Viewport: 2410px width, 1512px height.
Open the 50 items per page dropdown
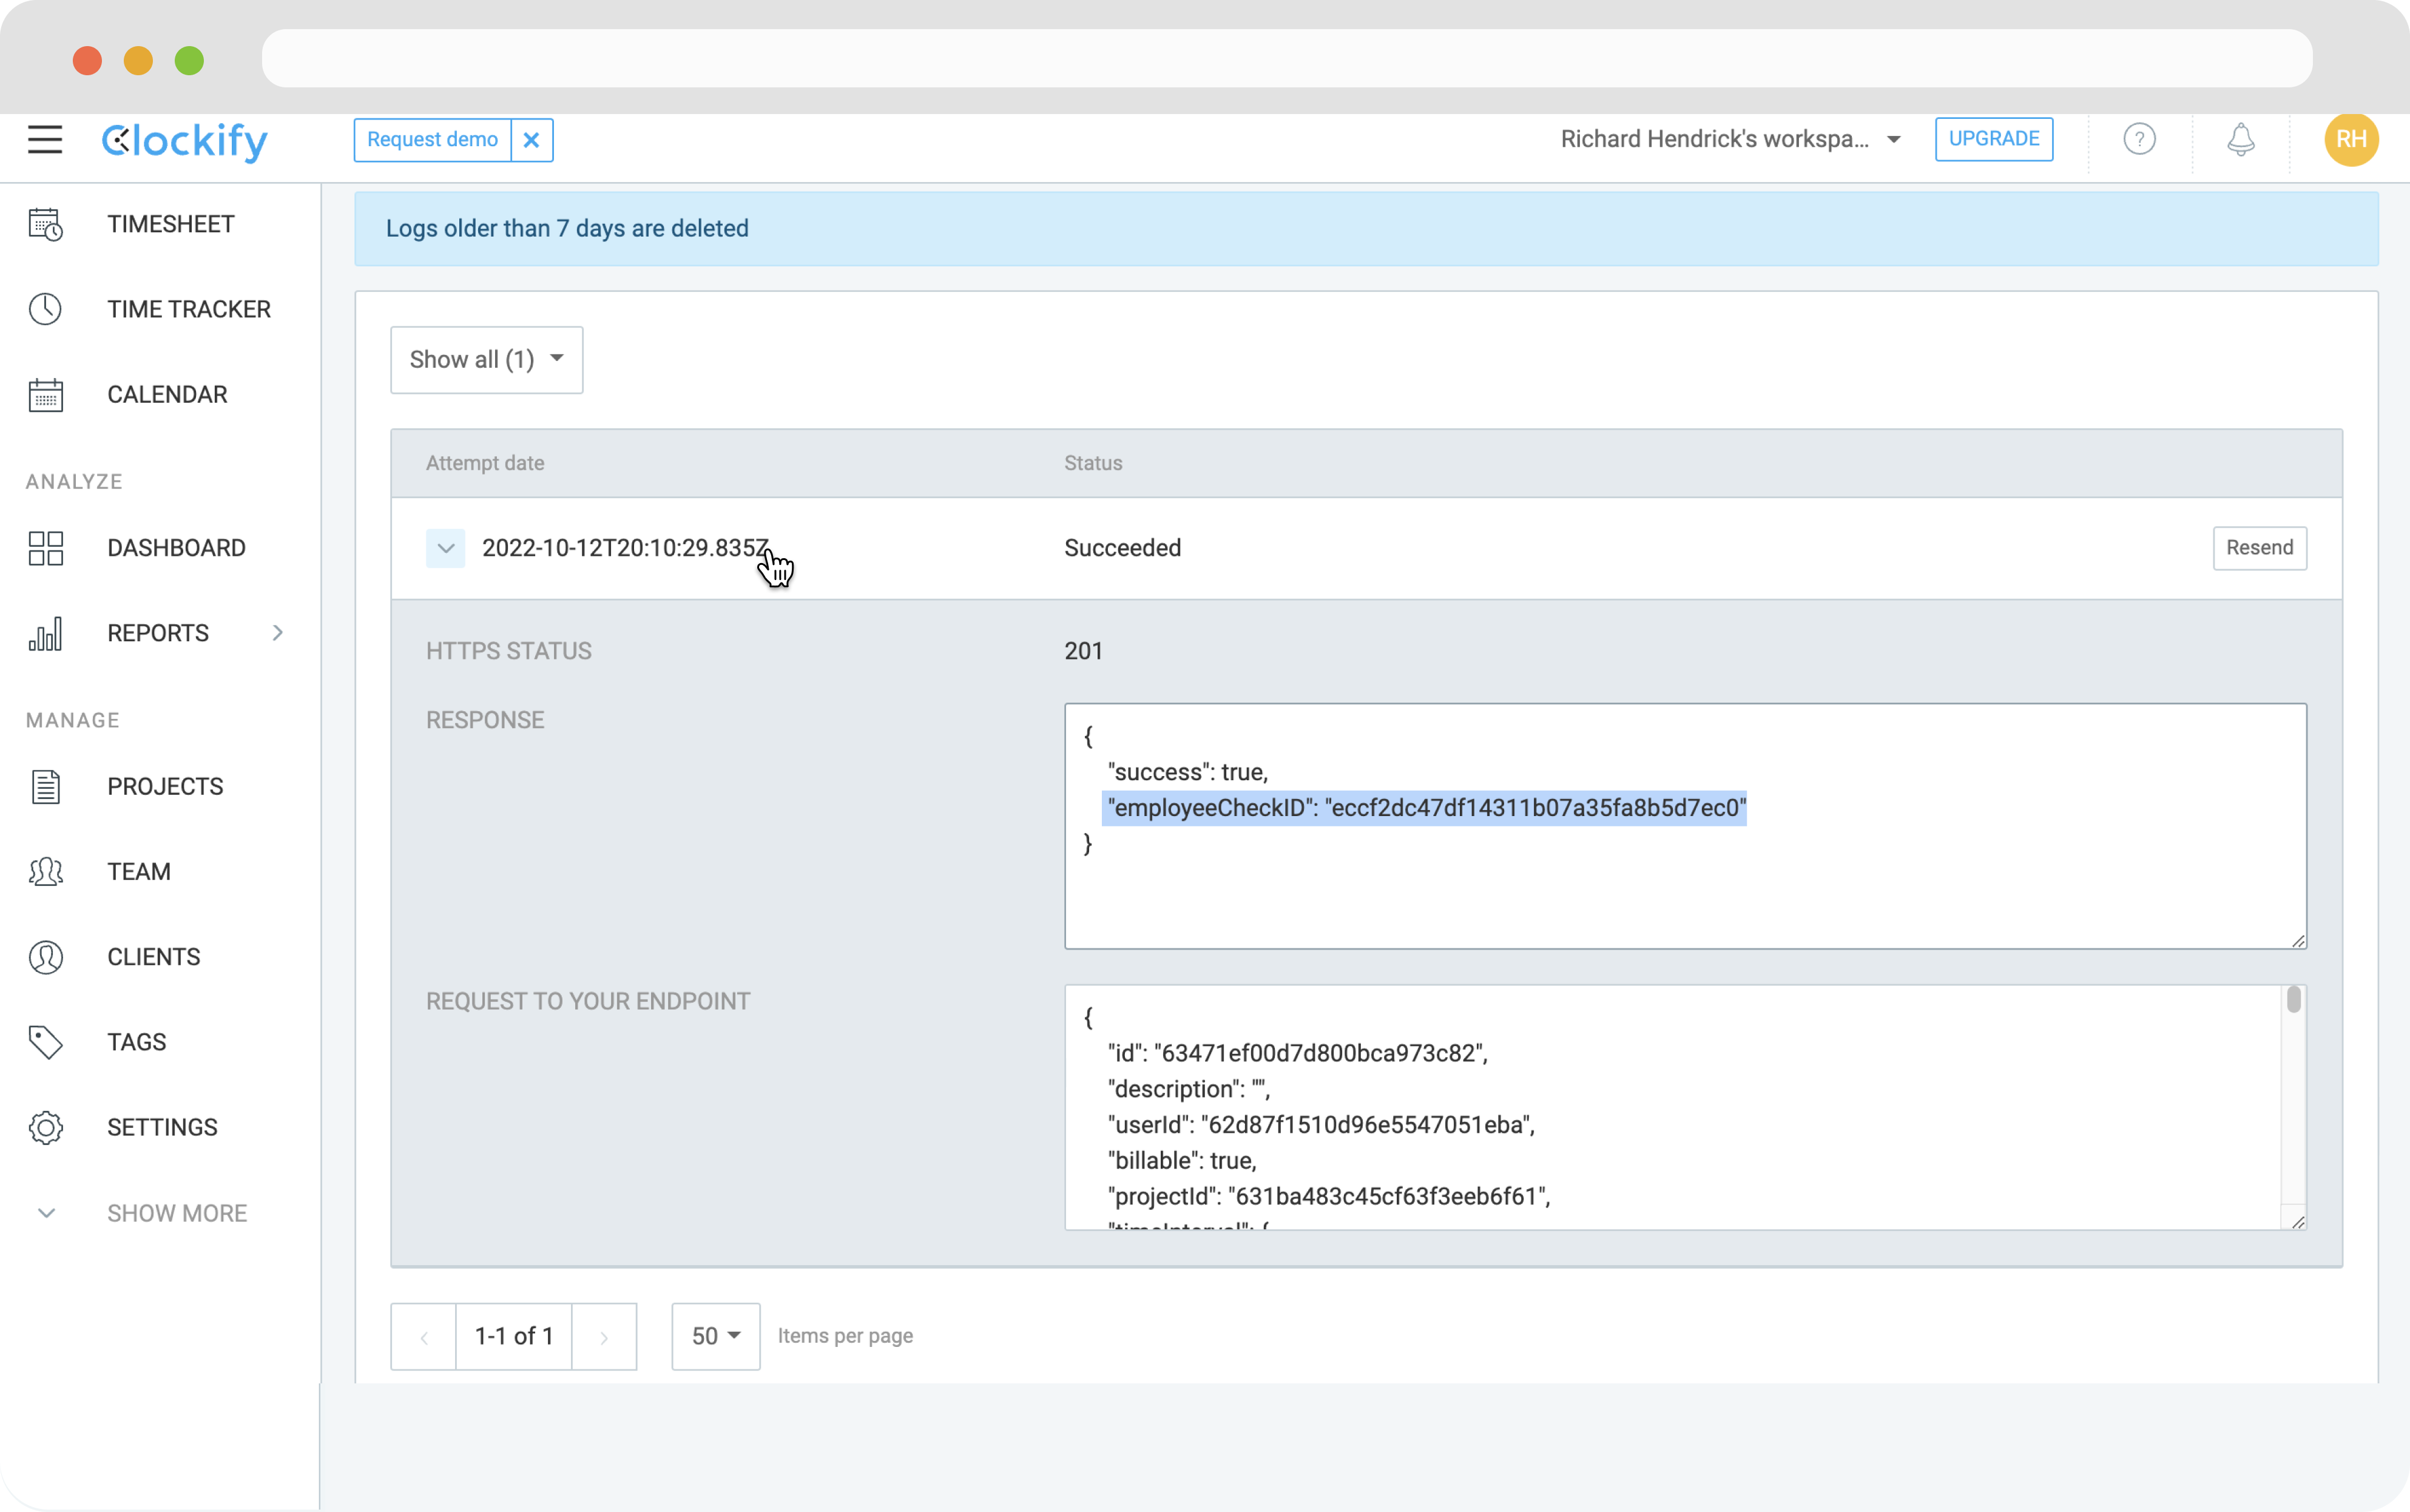[716, 1336]
